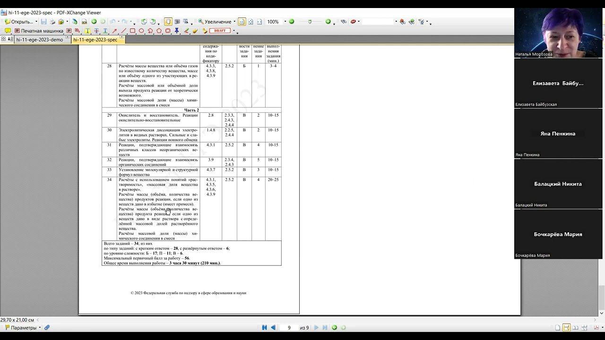Select the Underline text tool
Viewport: 605px width, 340px height.
click(x=105, y=31)
